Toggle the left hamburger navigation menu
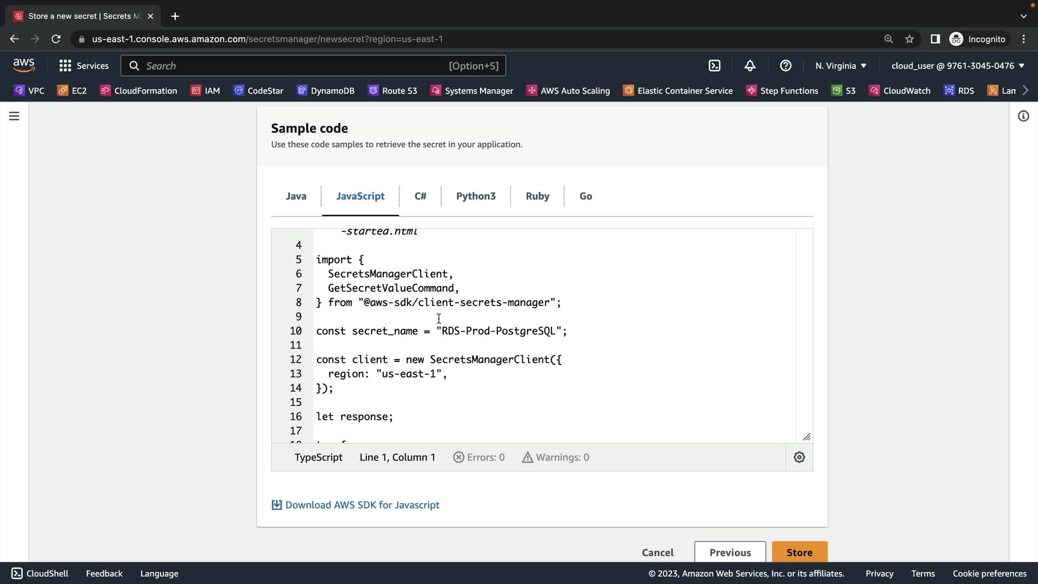Image resolution: width=1038 pixels, height=584 pixels. [14, 116]
